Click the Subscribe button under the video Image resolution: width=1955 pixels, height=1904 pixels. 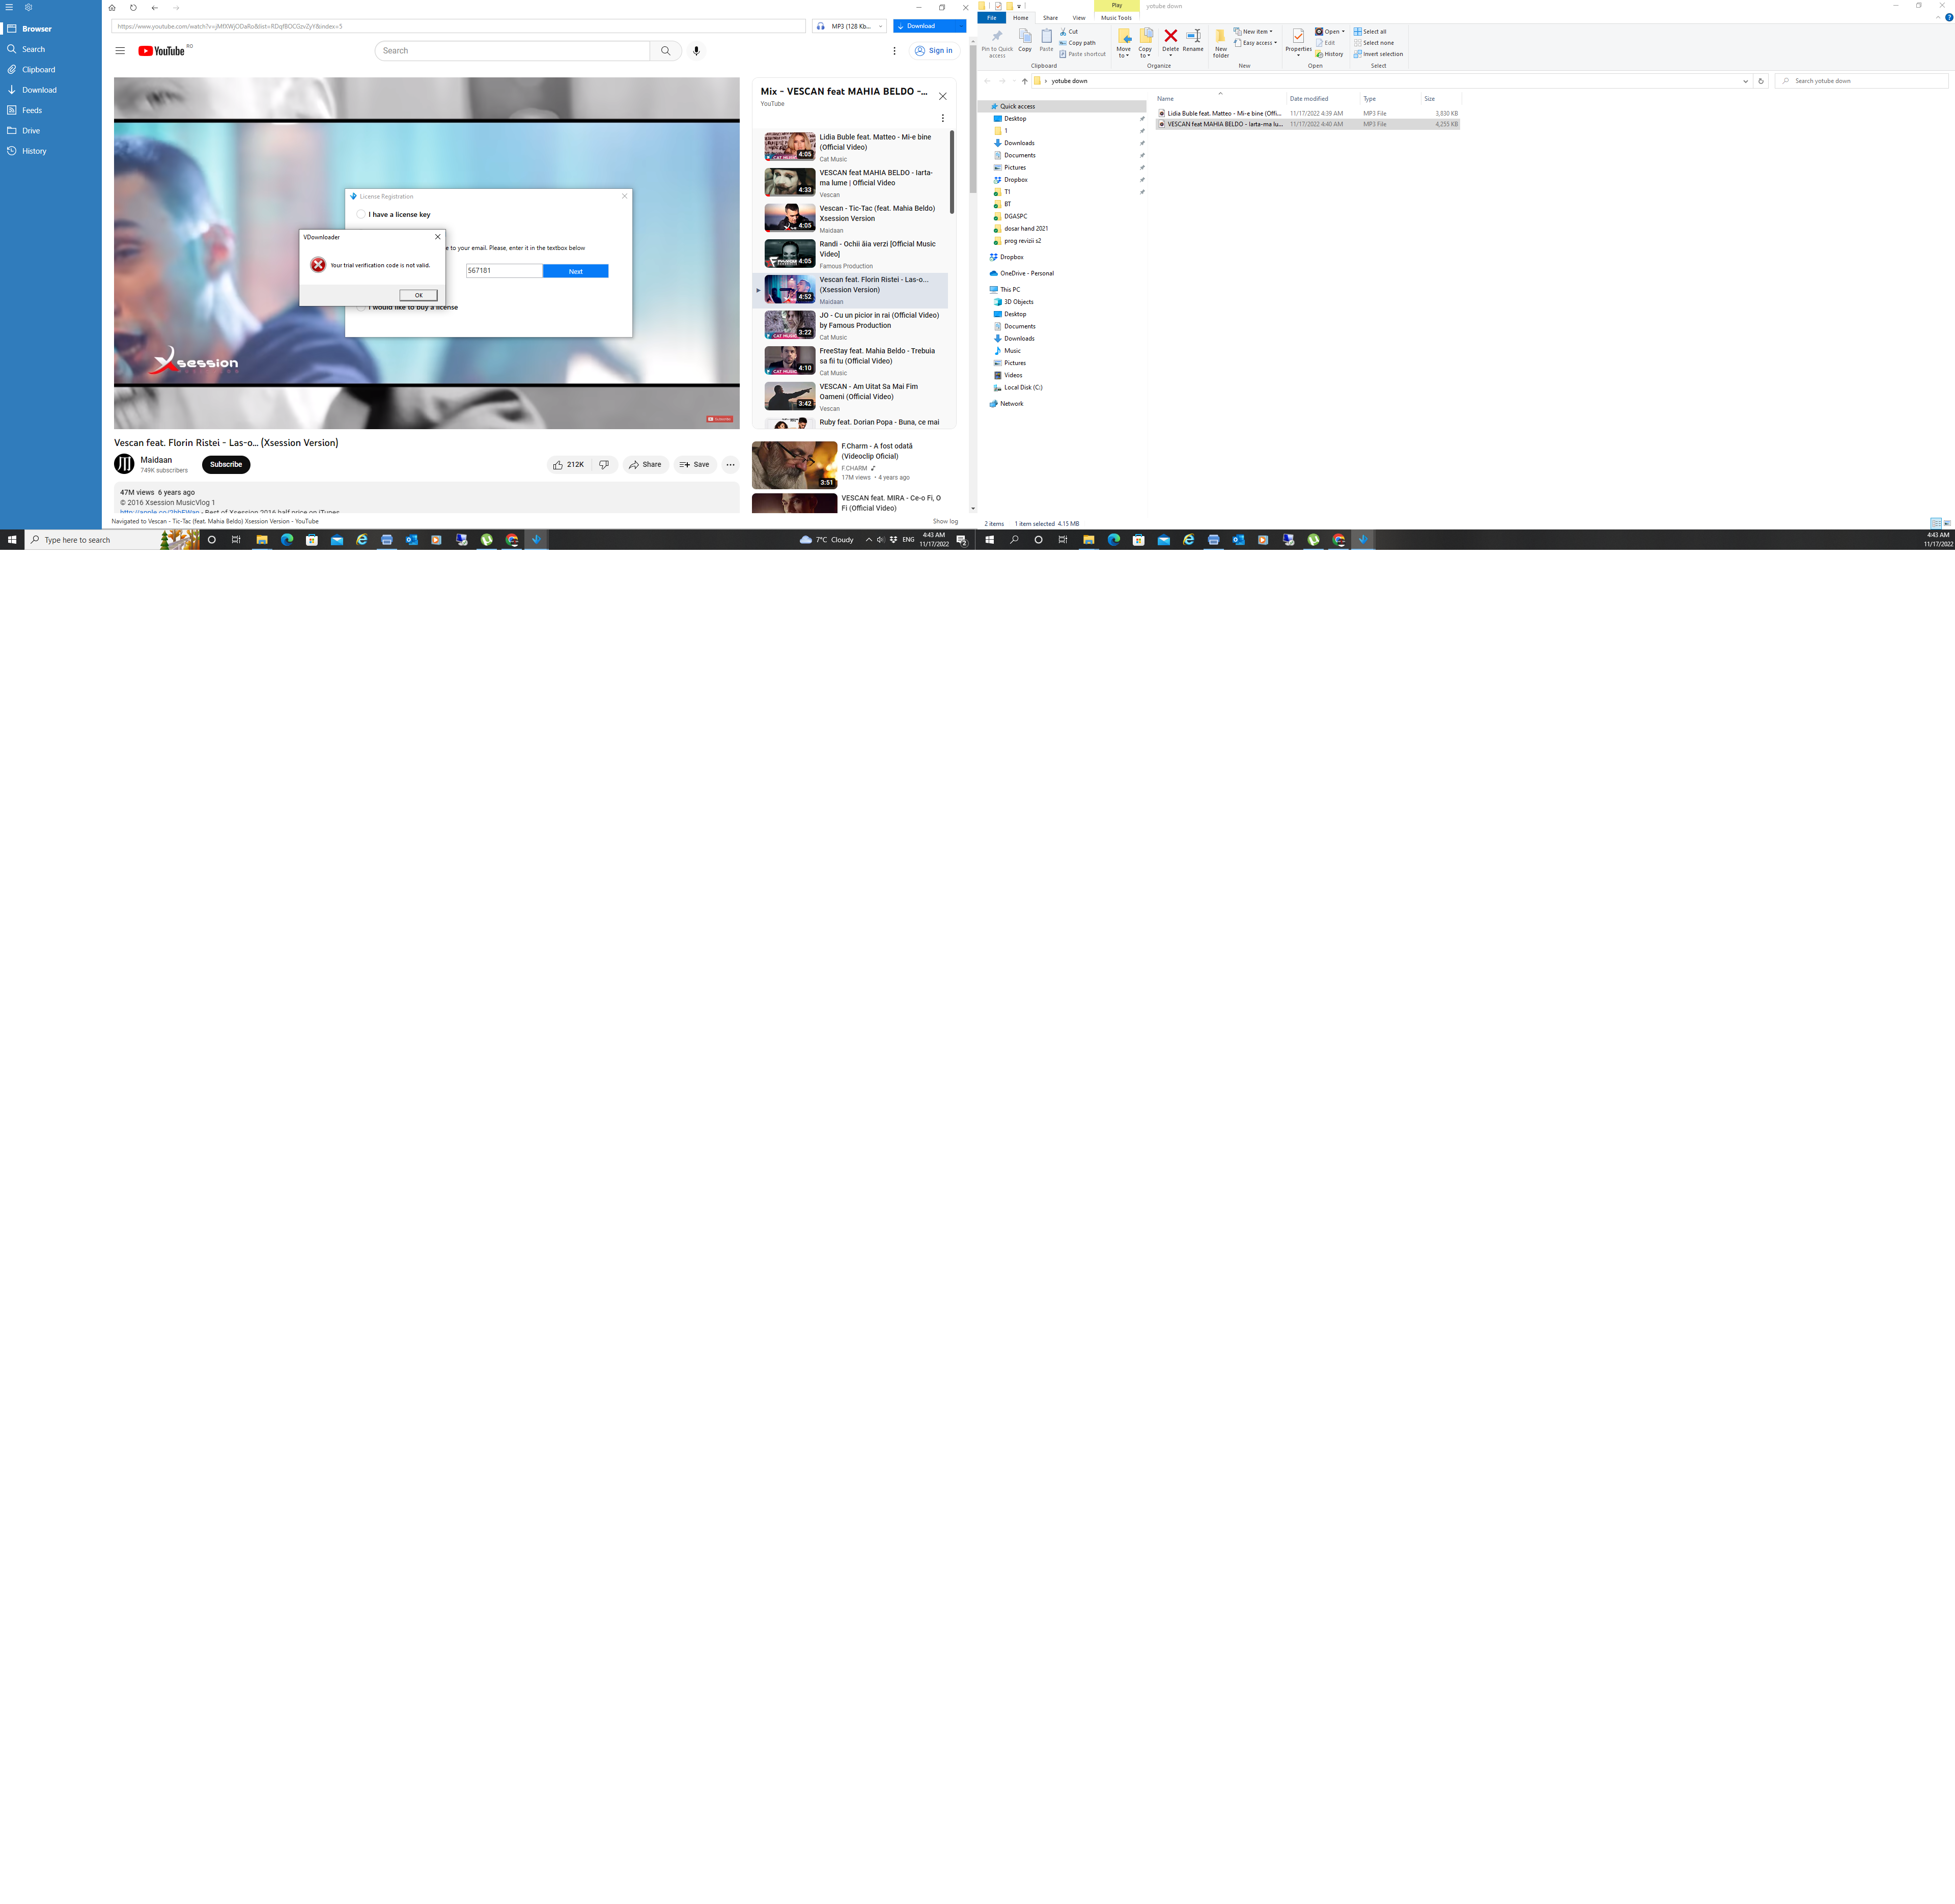click(x=226, y=464)
